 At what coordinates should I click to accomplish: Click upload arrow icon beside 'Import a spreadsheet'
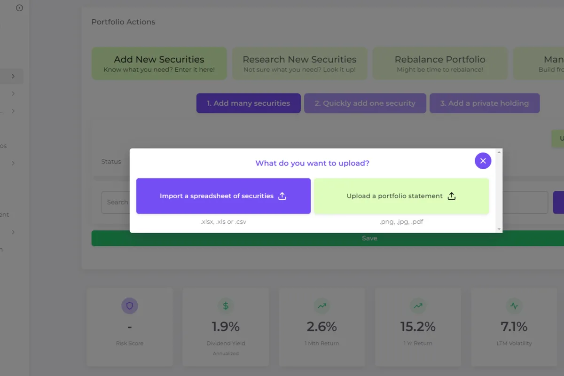(x=282, y=196)
